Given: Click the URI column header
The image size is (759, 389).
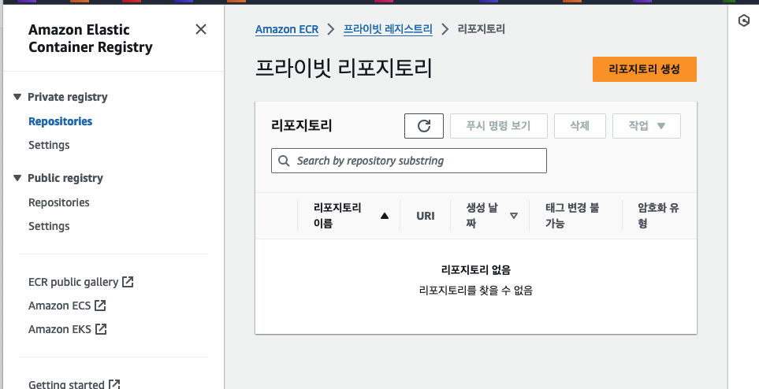Looking at the screenshot, I should pos(426,216).
